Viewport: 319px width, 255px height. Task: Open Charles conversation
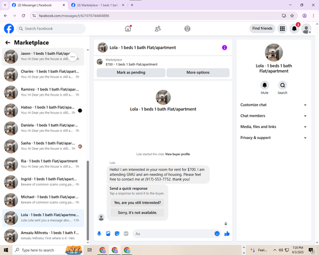click(43, 75)
